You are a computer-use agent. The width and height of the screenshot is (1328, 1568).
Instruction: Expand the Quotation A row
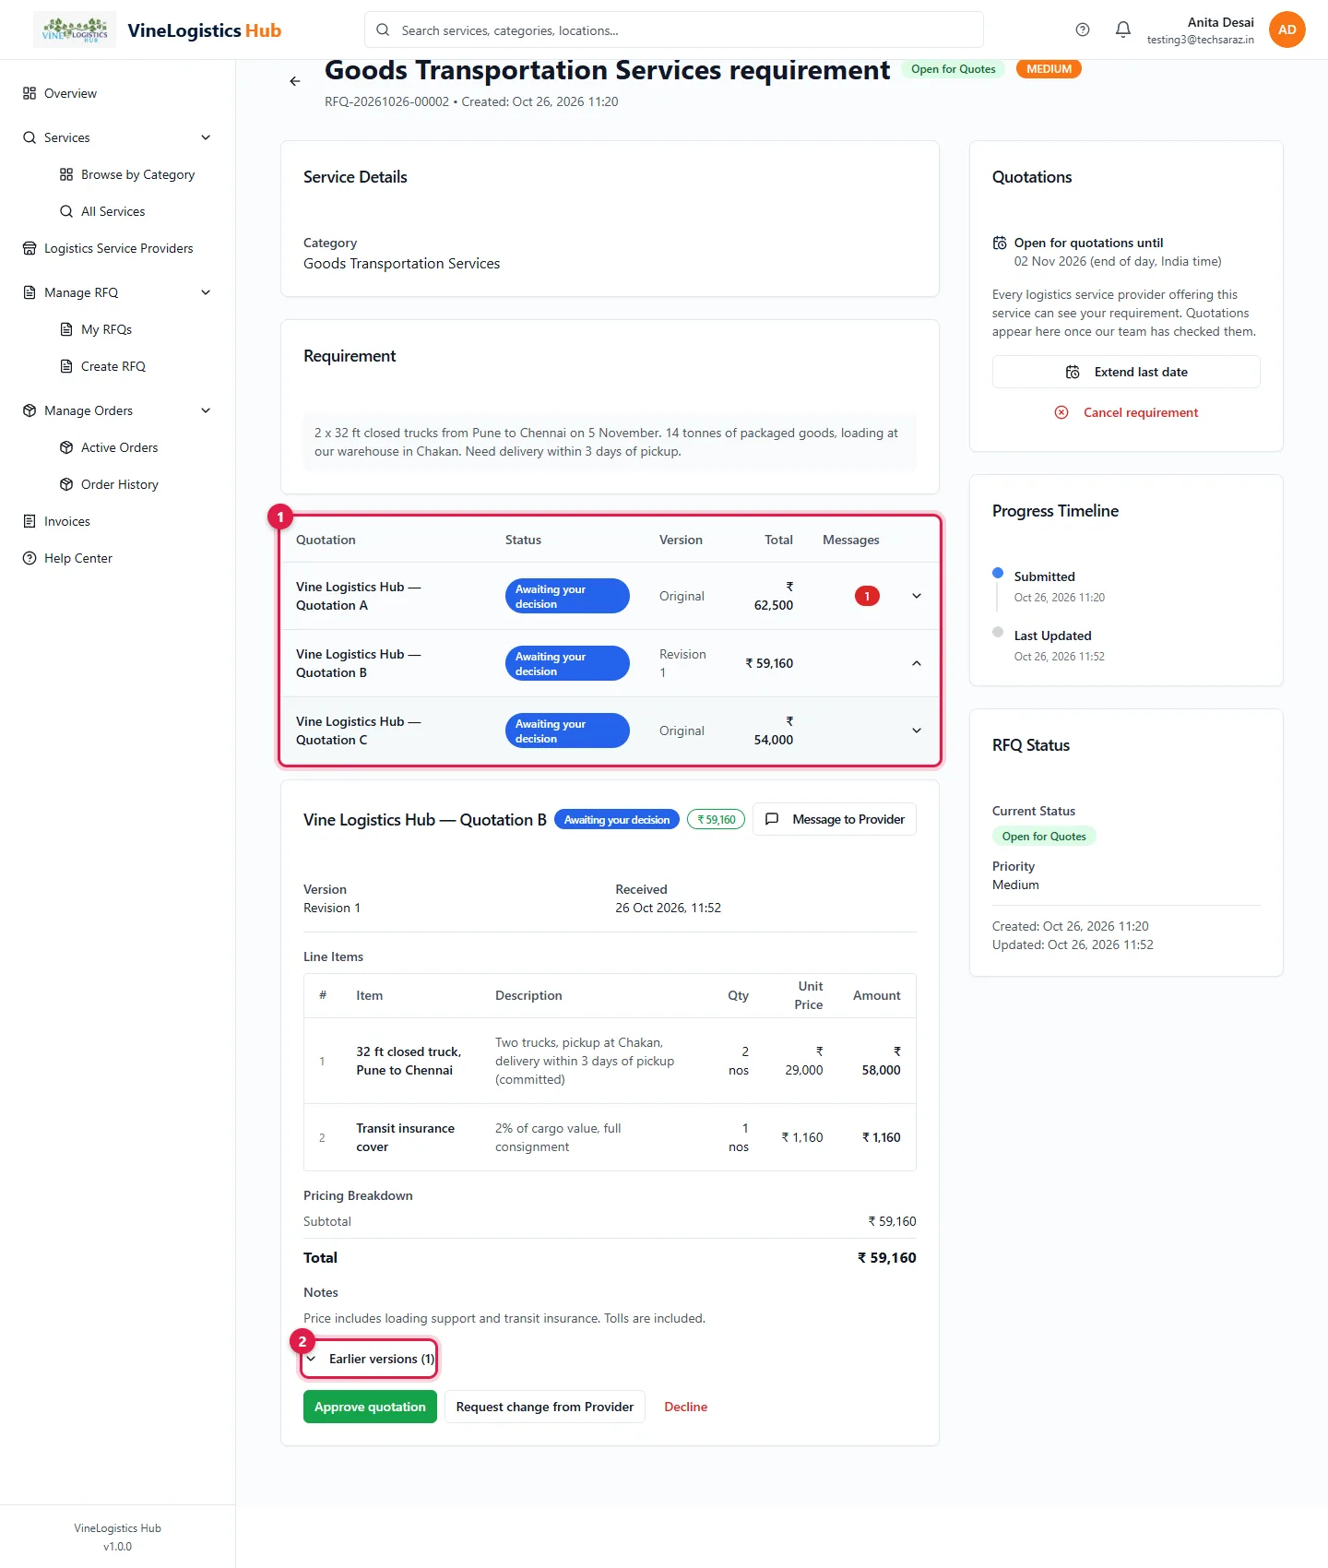click(x=917, y=596)
